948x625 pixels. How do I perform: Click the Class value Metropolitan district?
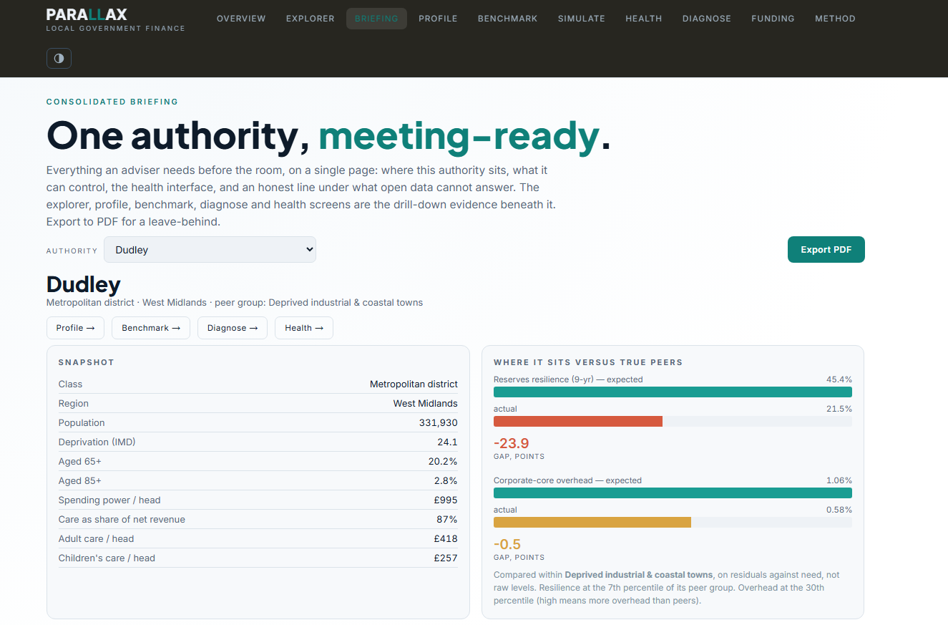414,384
